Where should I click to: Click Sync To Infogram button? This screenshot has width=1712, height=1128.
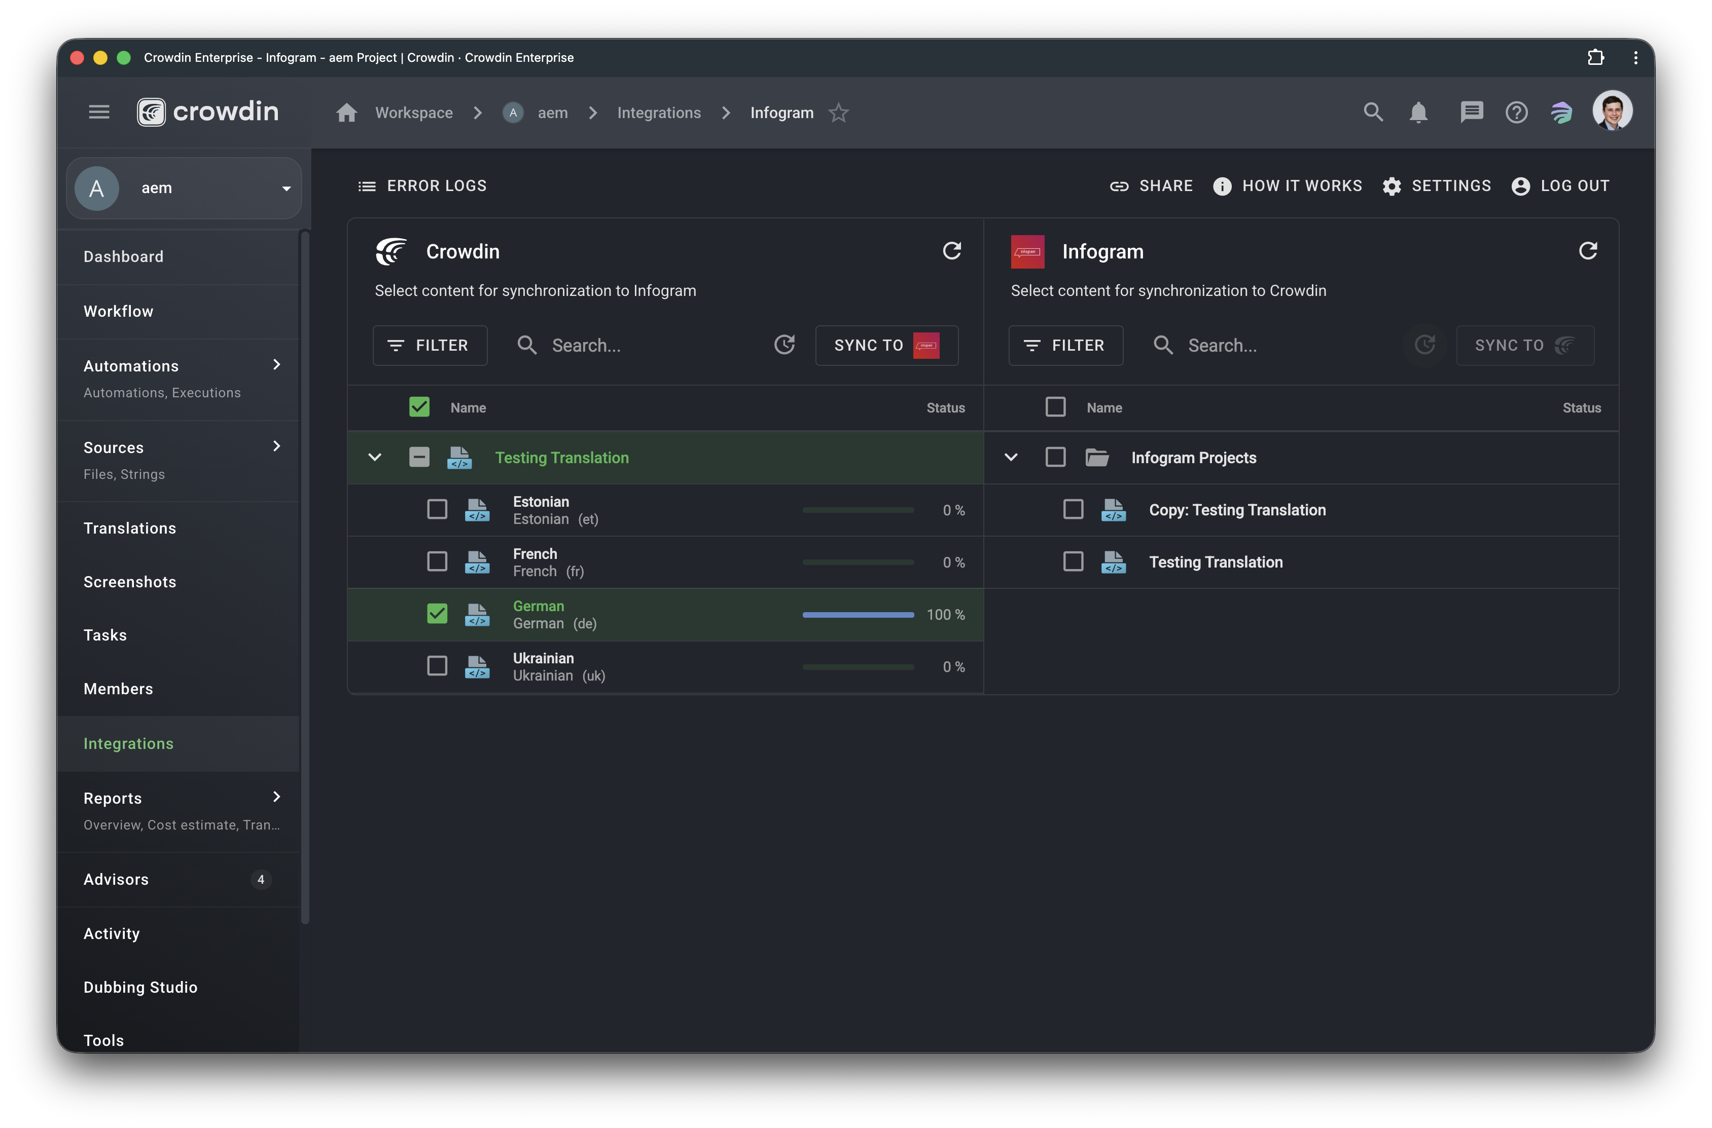(886, 345)
